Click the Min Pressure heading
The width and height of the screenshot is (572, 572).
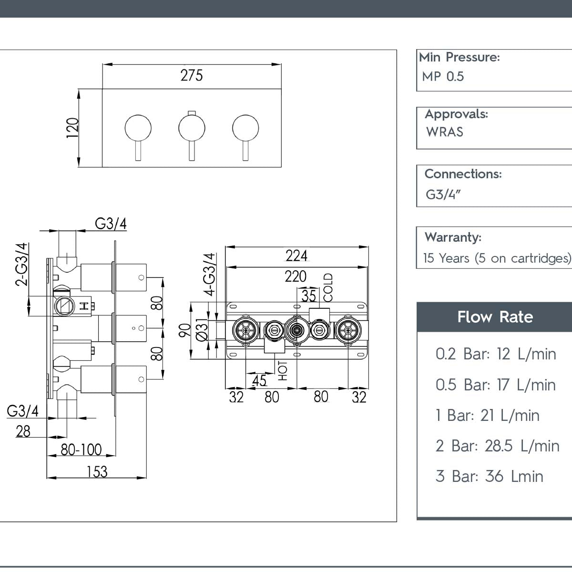pyautogui.click(x=460, y=57)
